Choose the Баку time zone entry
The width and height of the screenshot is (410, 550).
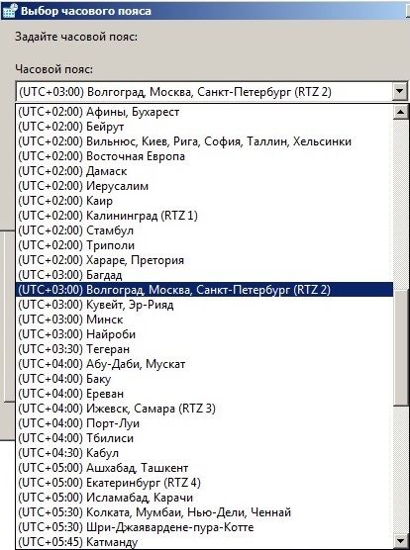pyautogui.click(x=204, y=379)
